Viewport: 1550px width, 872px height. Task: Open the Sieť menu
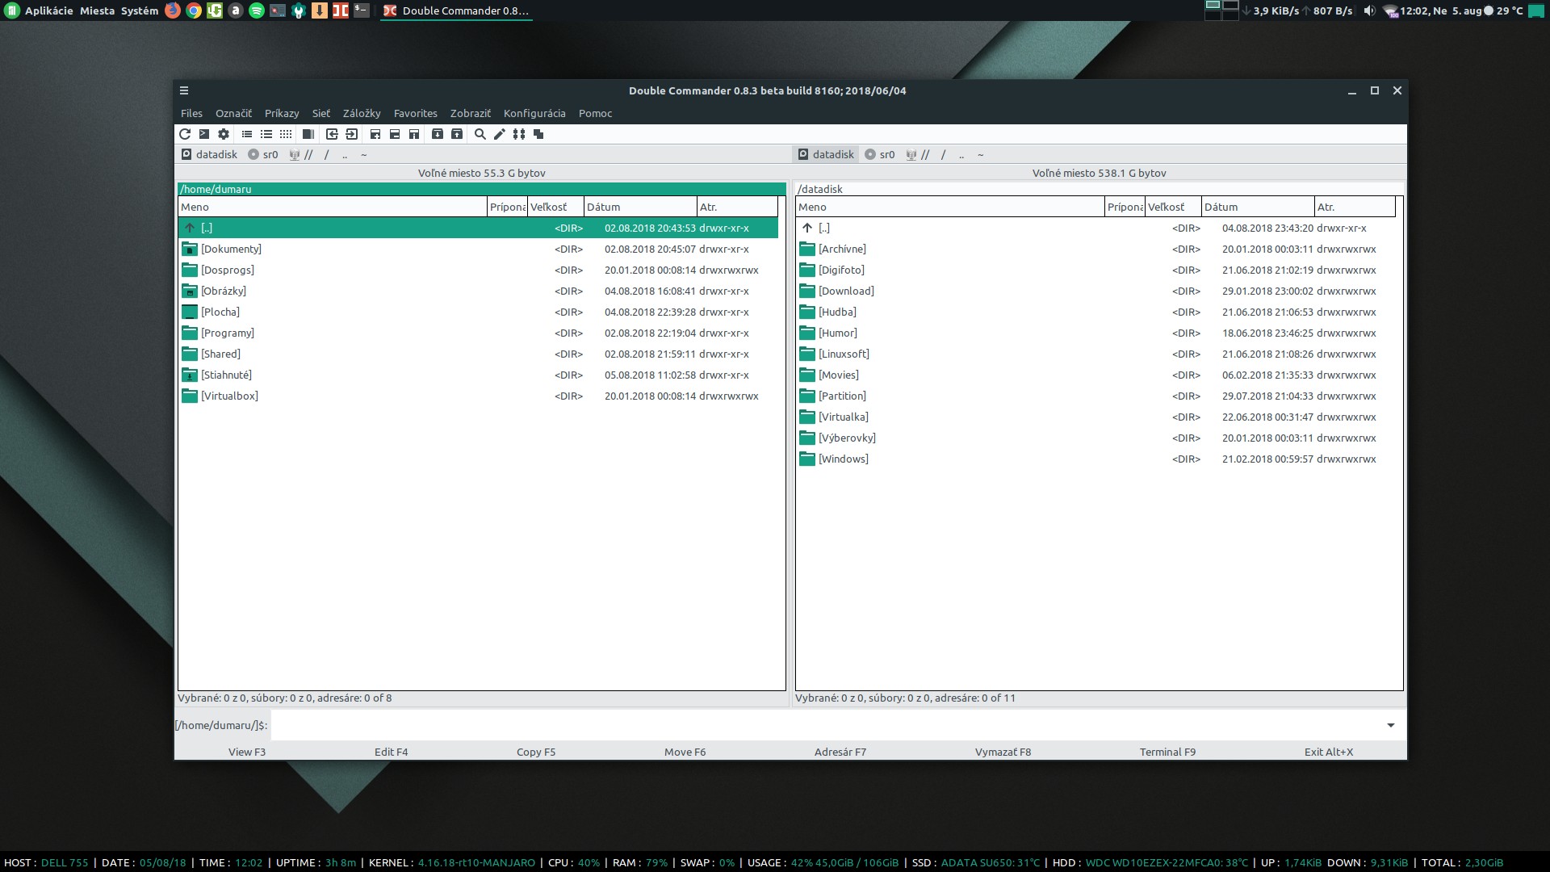point(321,113)
